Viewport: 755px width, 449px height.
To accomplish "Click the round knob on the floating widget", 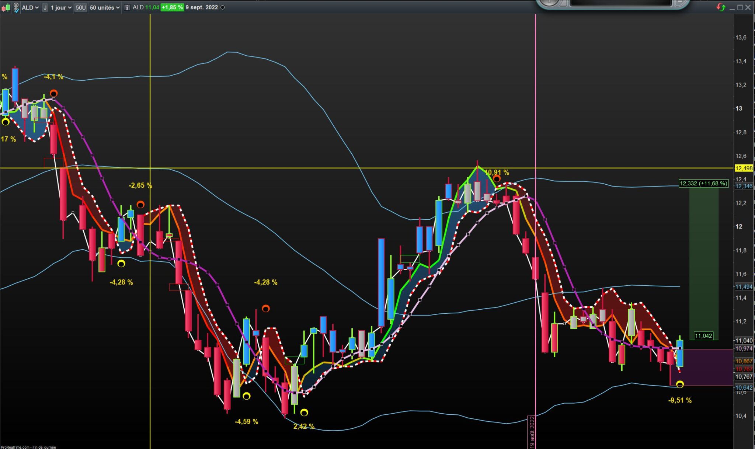I will (549, 2).
